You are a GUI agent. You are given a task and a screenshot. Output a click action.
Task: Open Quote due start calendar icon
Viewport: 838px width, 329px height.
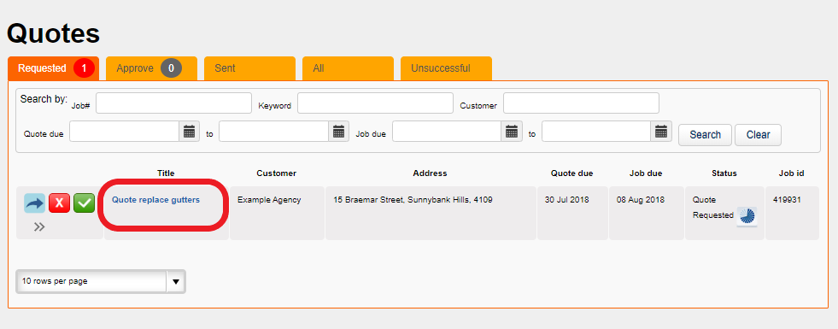pos(189,131)
